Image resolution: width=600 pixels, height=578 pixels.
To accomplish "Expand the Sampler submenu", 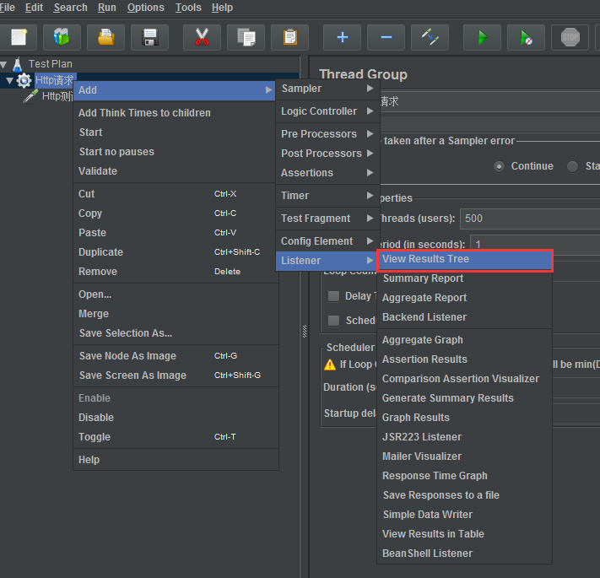I will pos(327,89).
